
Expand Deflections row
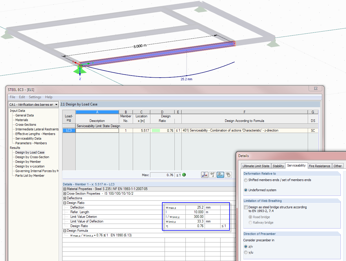[x=65, y=198]
